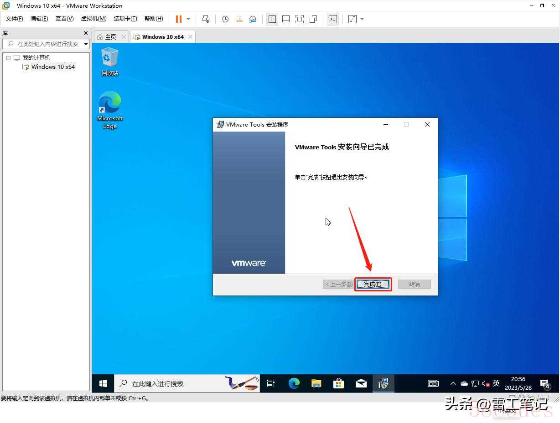Open power options dropdown next to Pause
Screen dimensions: 560x423
pos(188,19)
